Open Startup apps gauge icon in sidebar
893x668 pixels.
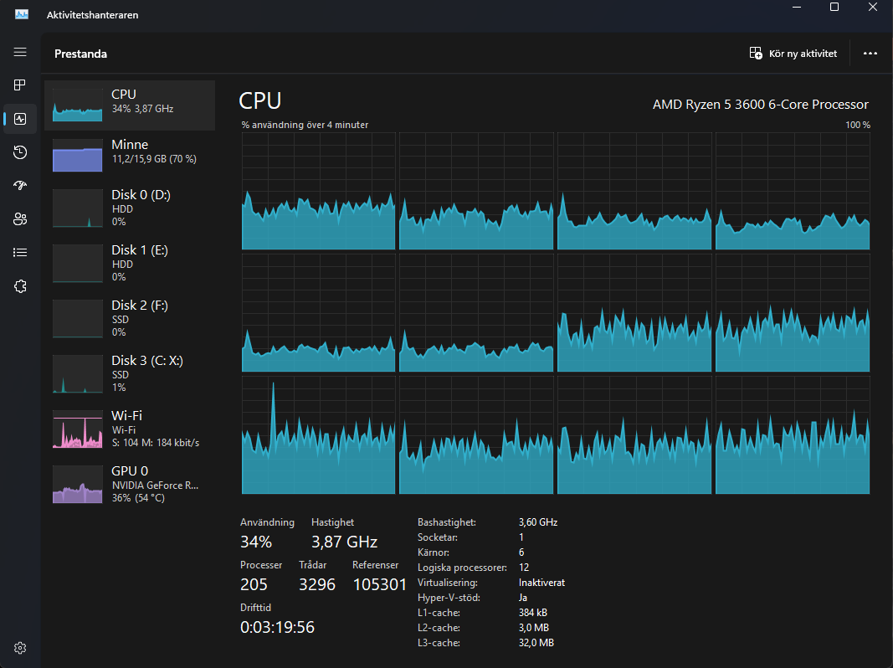[x=20, y=186]
